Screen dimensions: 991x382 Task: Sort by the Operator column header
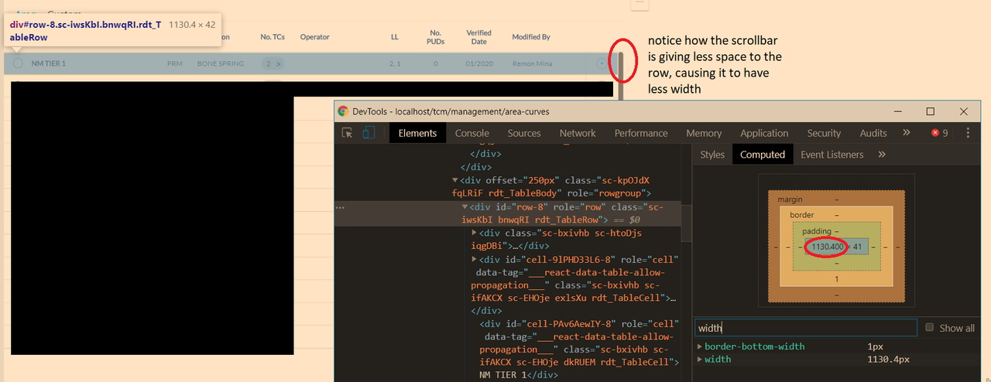point(314,36)
